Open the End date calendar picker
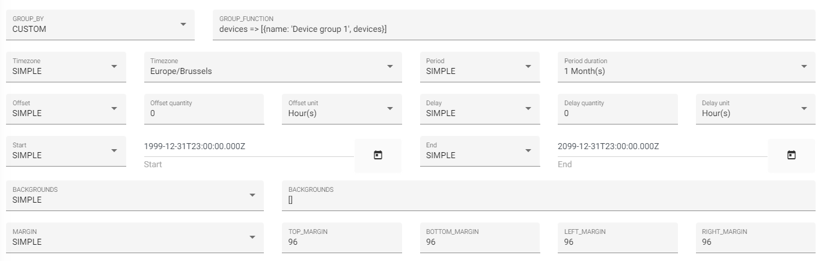The image size is (824, 261). 792,155
